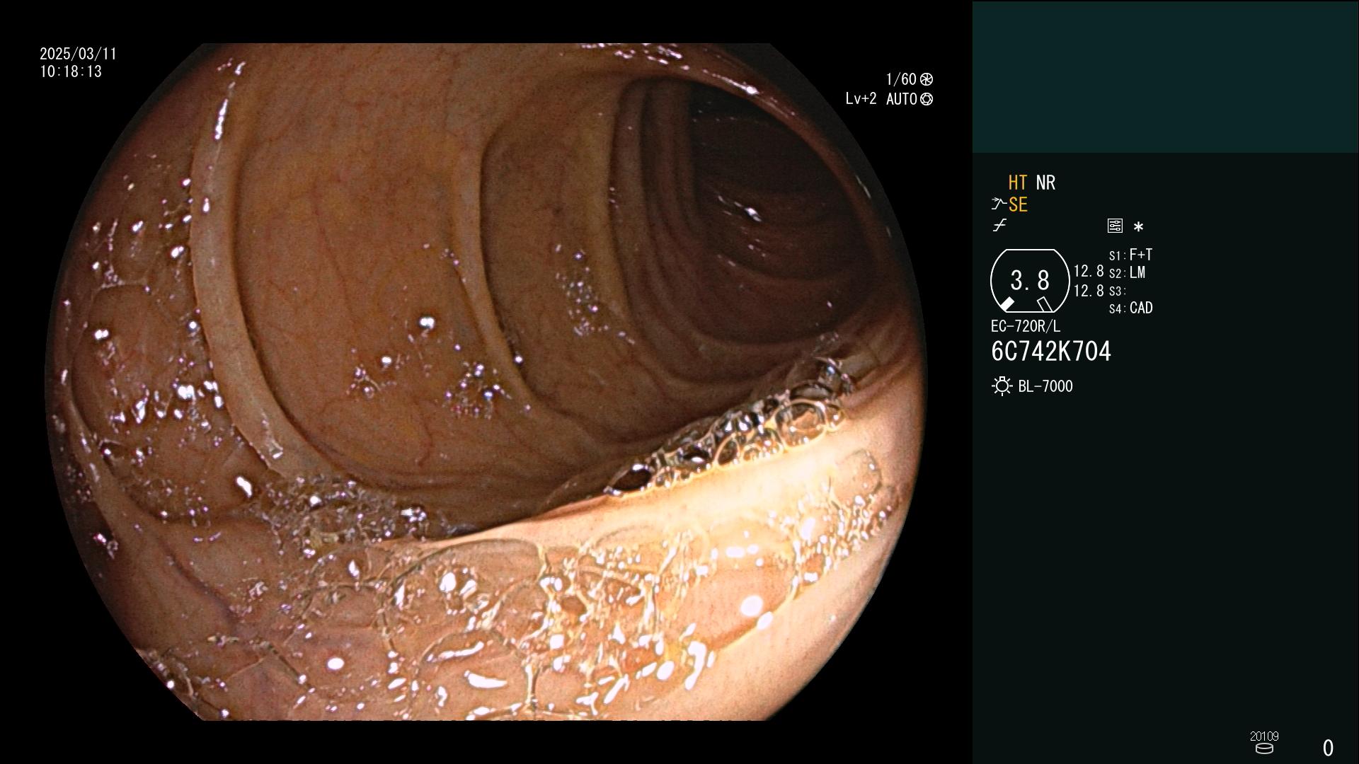This screenshot has height=764, width=1359.
Task: Select the SE enhancement indicator
Action: (1018, 205)
